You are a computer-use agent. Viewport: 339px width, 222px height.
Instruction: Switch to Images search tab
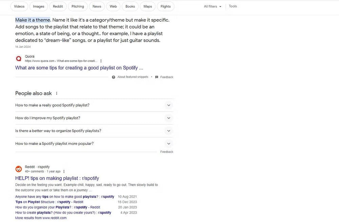39,6
